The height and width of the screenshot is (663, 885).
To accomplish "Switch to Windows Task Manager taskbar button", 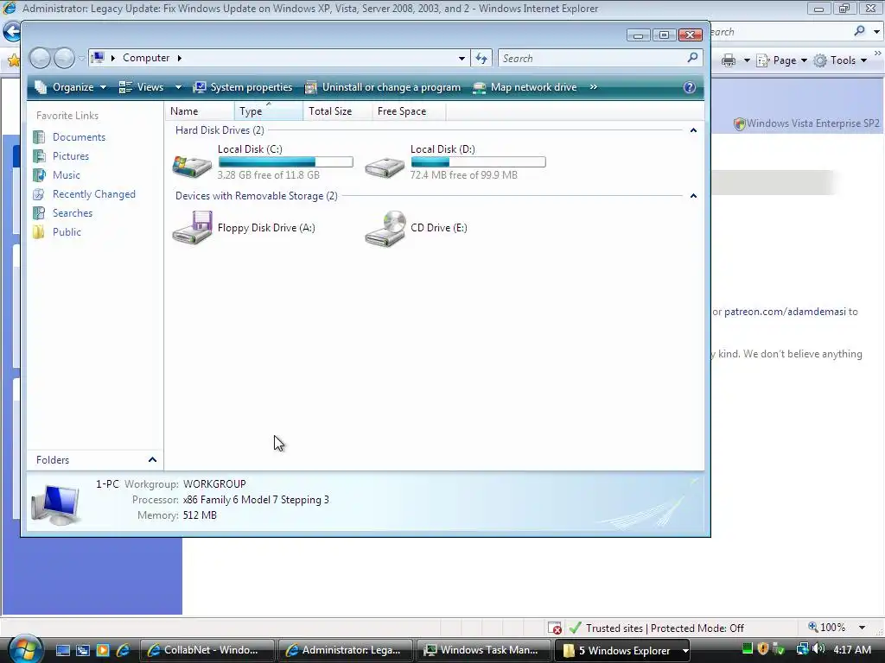I will pos(484,650).
